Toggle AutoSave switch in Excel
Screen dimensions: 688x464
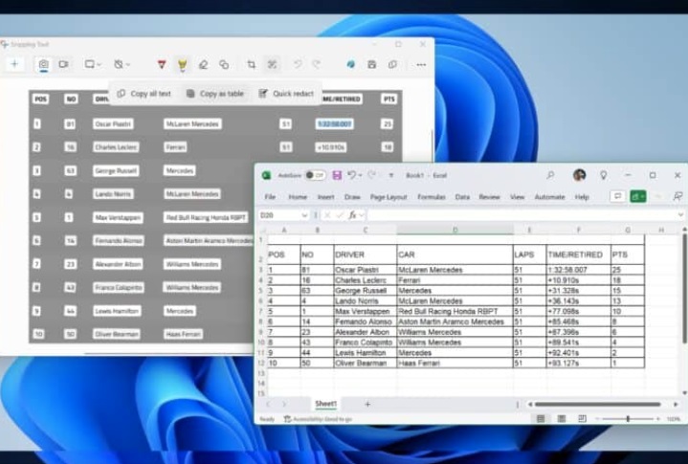pos(315,175)
